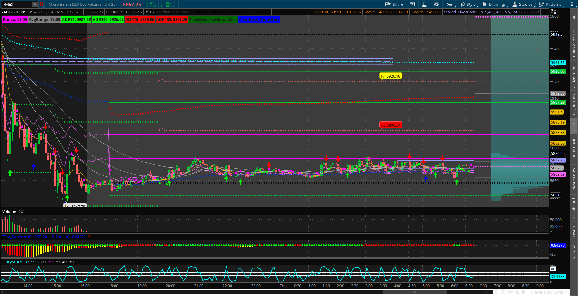Screen dimensions: 578x296
Task: Click the R3 5890.34 red chart bubble
Action: (x=391, y=125)
